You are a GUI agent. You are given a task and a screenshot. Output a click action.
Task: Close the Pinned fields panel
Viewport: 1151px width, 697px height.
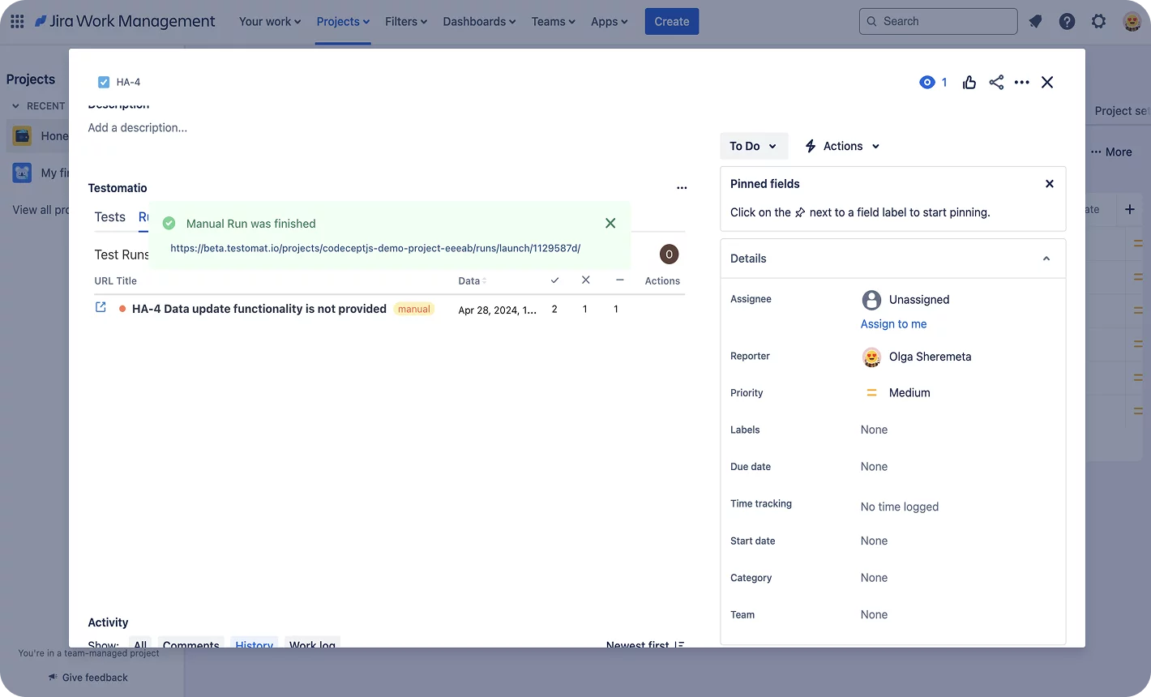[x=1049, y=184]
